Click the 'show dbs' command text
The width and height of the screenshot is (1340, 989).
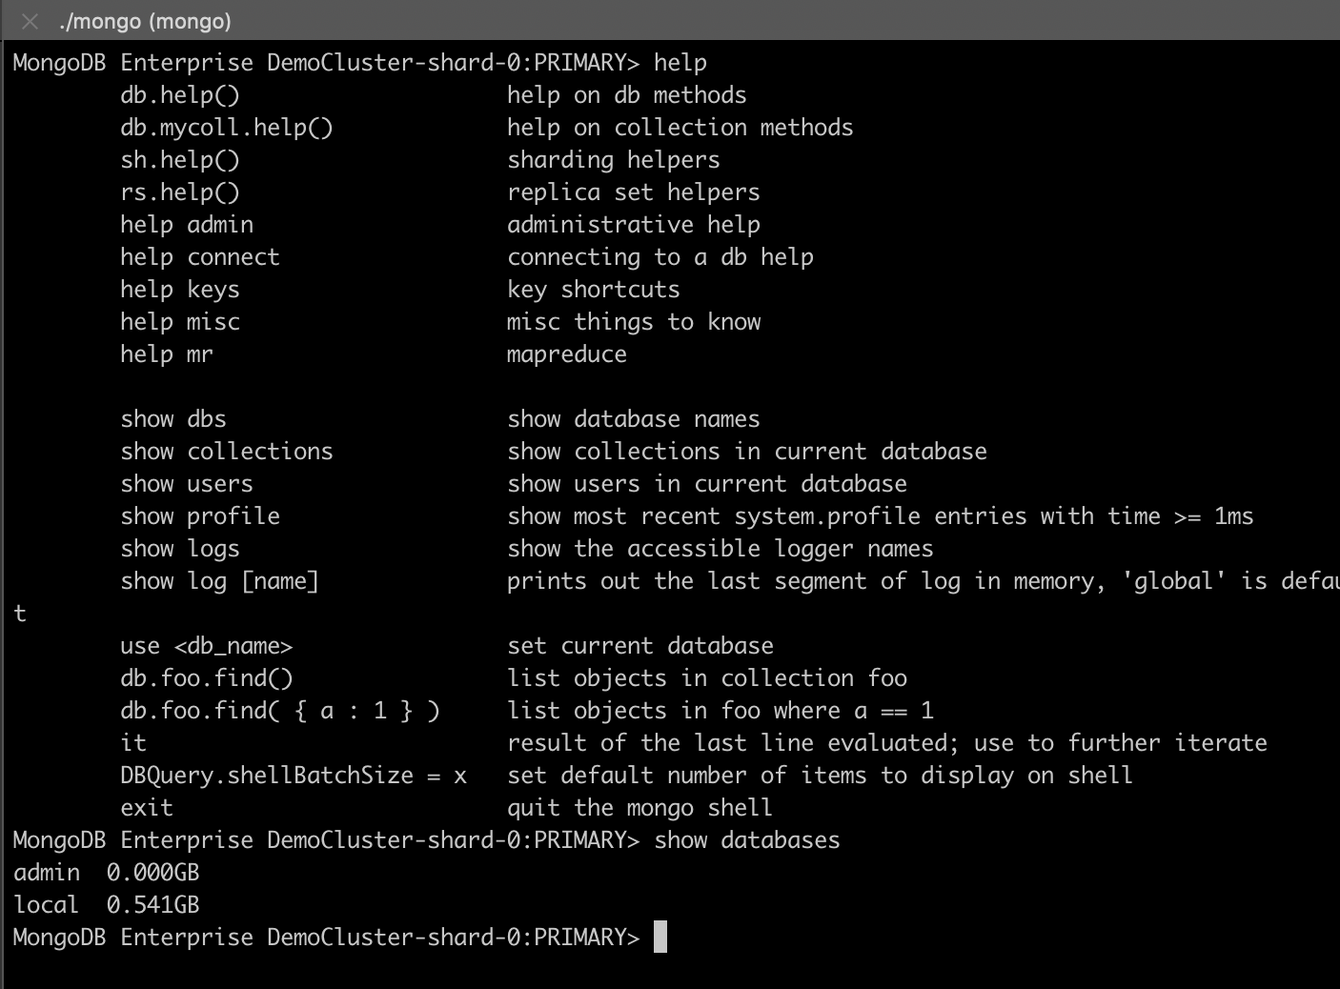tap(173, 419)
